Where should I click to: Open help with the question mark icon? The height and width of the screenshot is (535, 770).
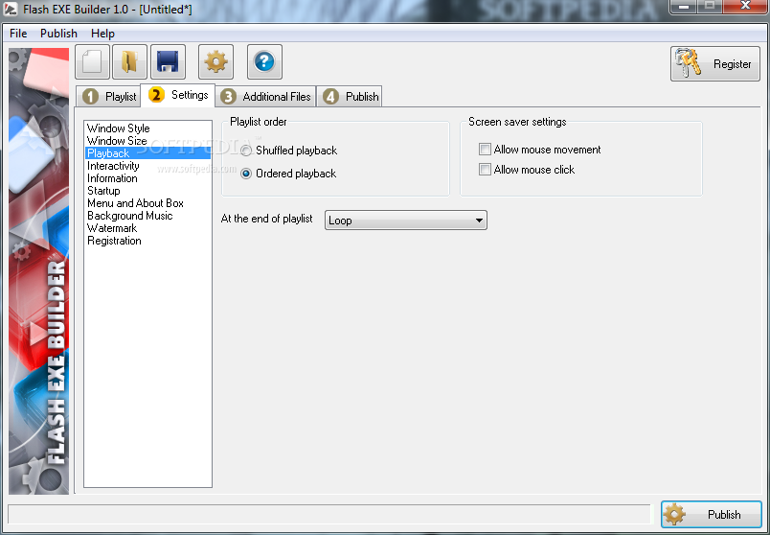pos(264,61)
